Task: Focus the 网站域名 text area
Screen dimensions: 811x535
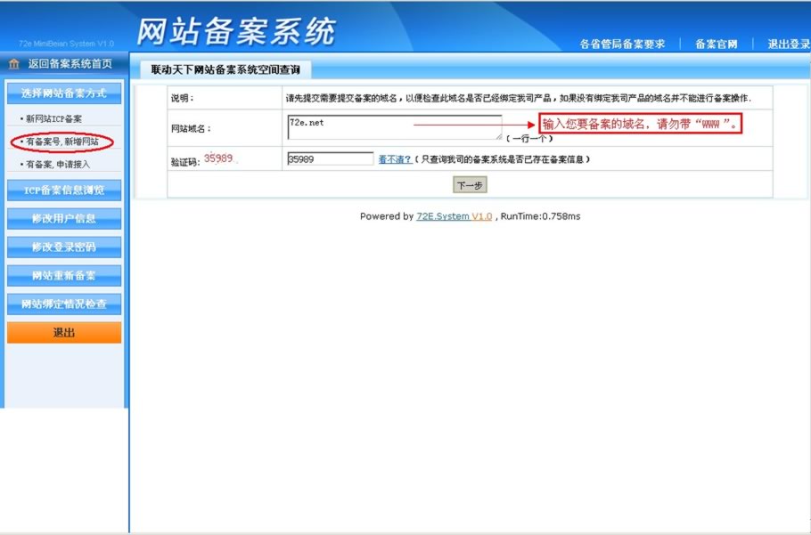Action: 394,127
